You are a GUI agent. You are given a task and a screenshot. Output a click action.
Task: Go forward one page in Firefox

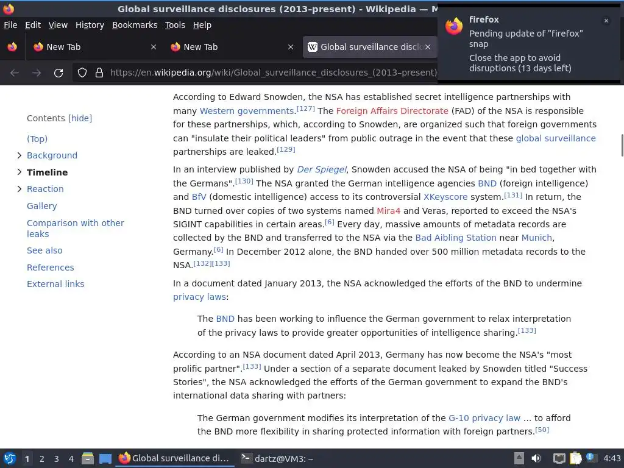37,73
